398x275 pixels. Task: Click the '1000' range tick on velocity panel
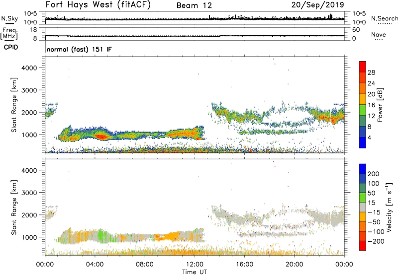pyautogui.click(x=29, y=237)
